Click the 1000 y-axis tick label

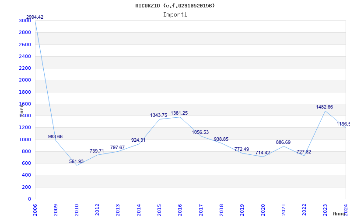click(25, 140)
